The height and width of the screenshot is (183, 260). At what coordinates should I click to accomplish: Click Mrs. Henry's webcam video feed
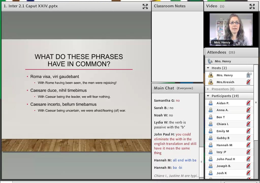[x=231, y=29]
